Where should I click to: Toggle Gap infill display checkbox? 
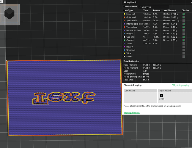pyautogui.click(x=184, y=37)
